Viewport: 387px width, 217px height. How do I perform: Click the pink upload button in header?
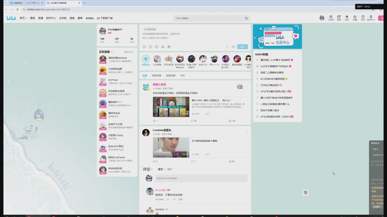point(381,18)
